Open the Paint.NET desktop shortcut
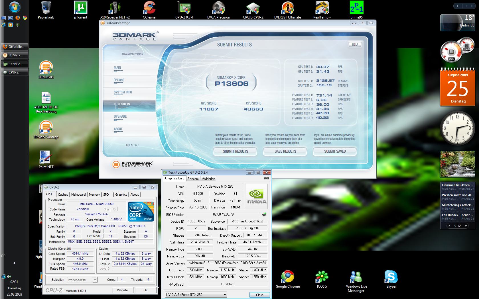The image size is (479, 299). pyautogui.click(x=46, y=159)
